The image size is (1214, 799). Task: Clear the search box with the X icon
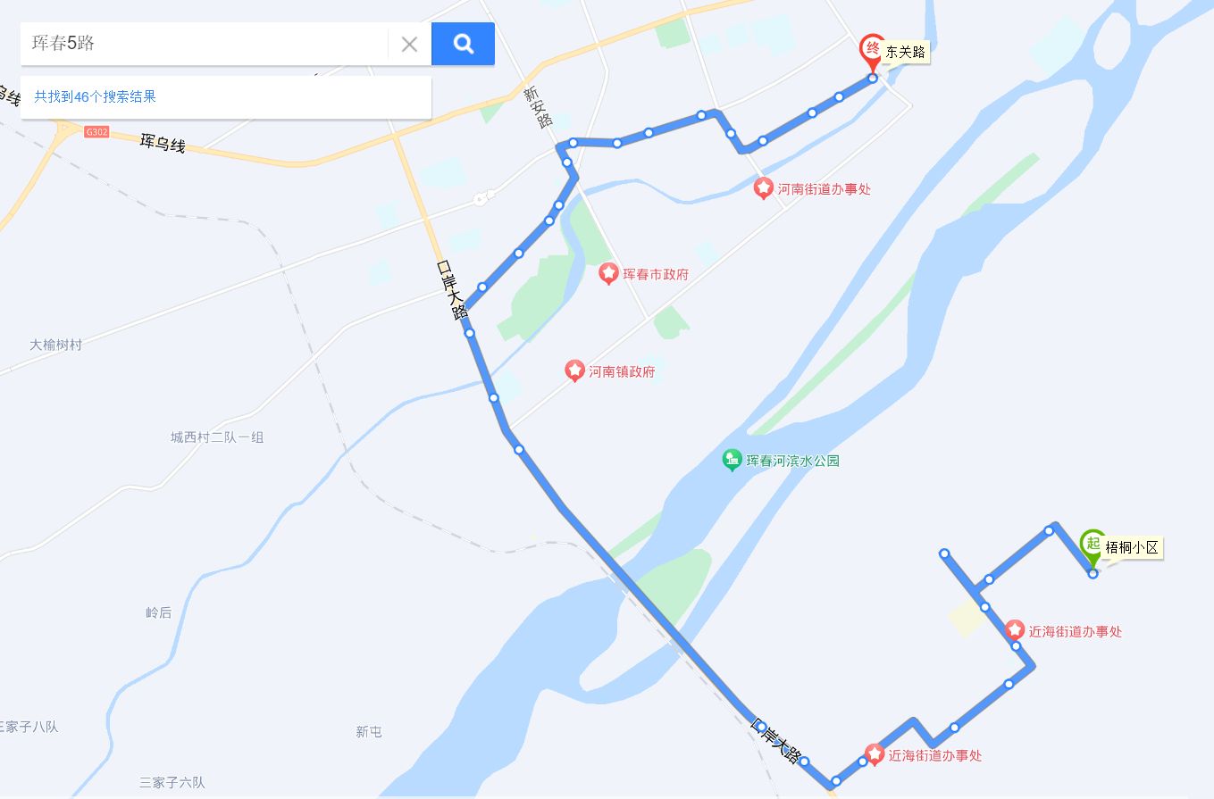[409, 44]
